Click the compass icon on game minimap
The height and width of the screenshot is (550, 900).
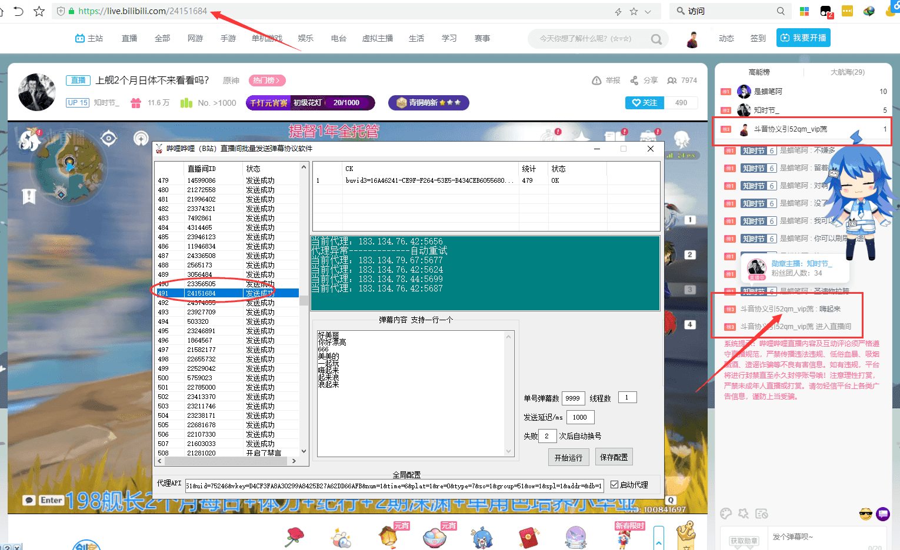coord(109,139)
